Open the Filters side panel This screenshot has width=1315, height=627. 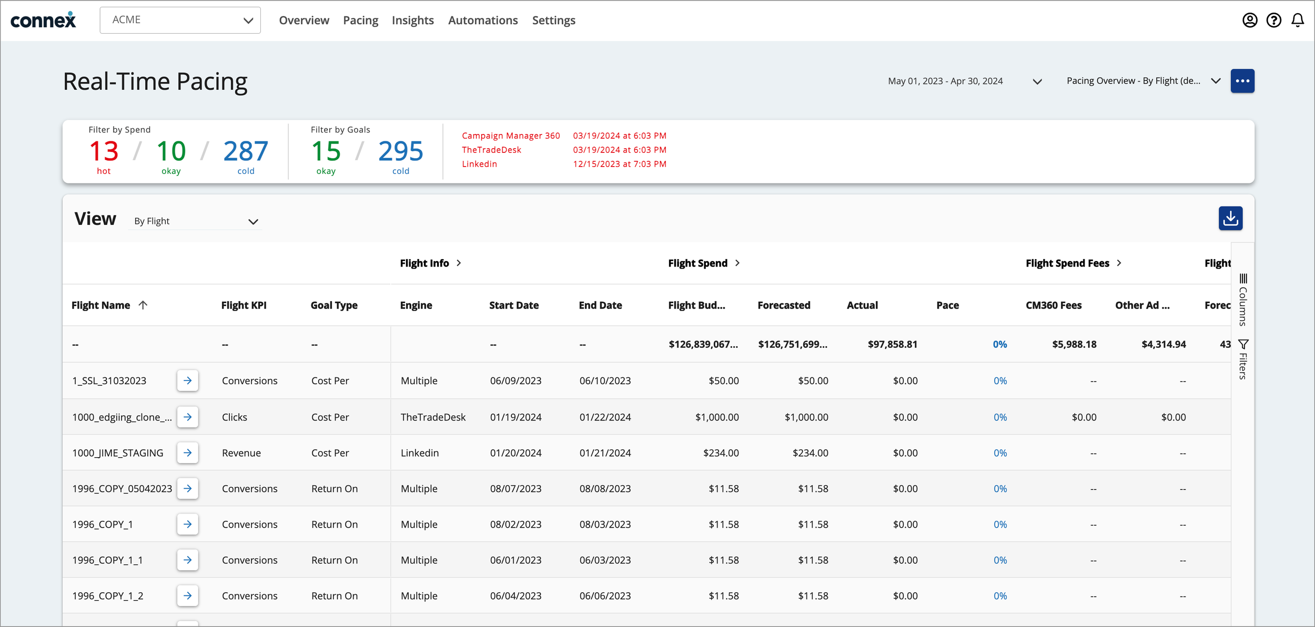click(1243, 359)
